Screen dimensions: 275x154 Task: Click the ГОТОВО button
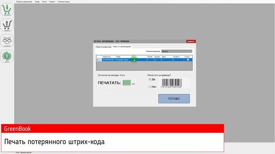(174, 99)
